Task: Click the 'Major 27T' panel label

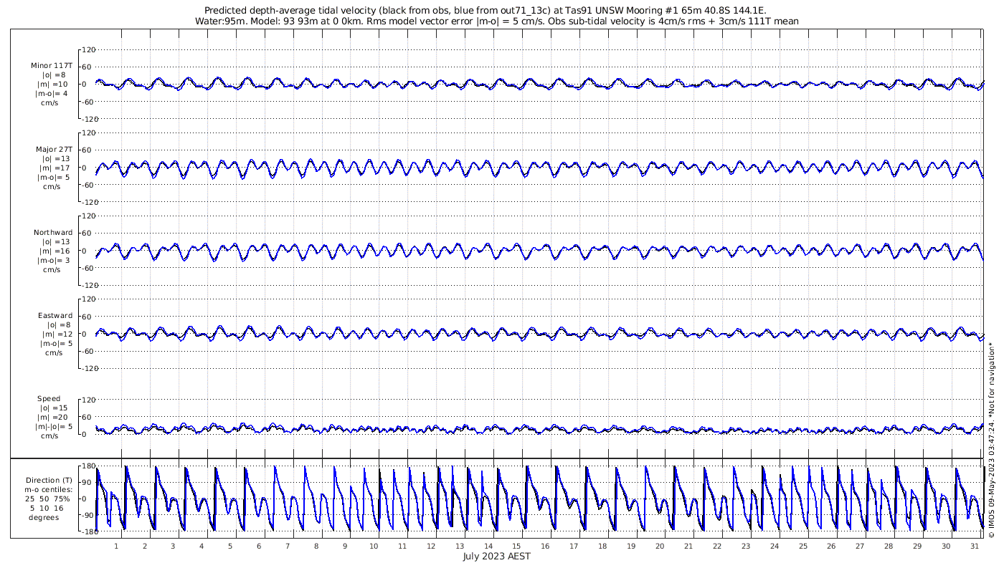Action: coord(54,149)
